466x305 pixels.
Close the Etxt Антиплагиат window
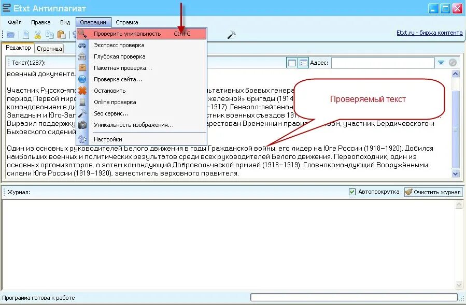[x=457, y=8]
